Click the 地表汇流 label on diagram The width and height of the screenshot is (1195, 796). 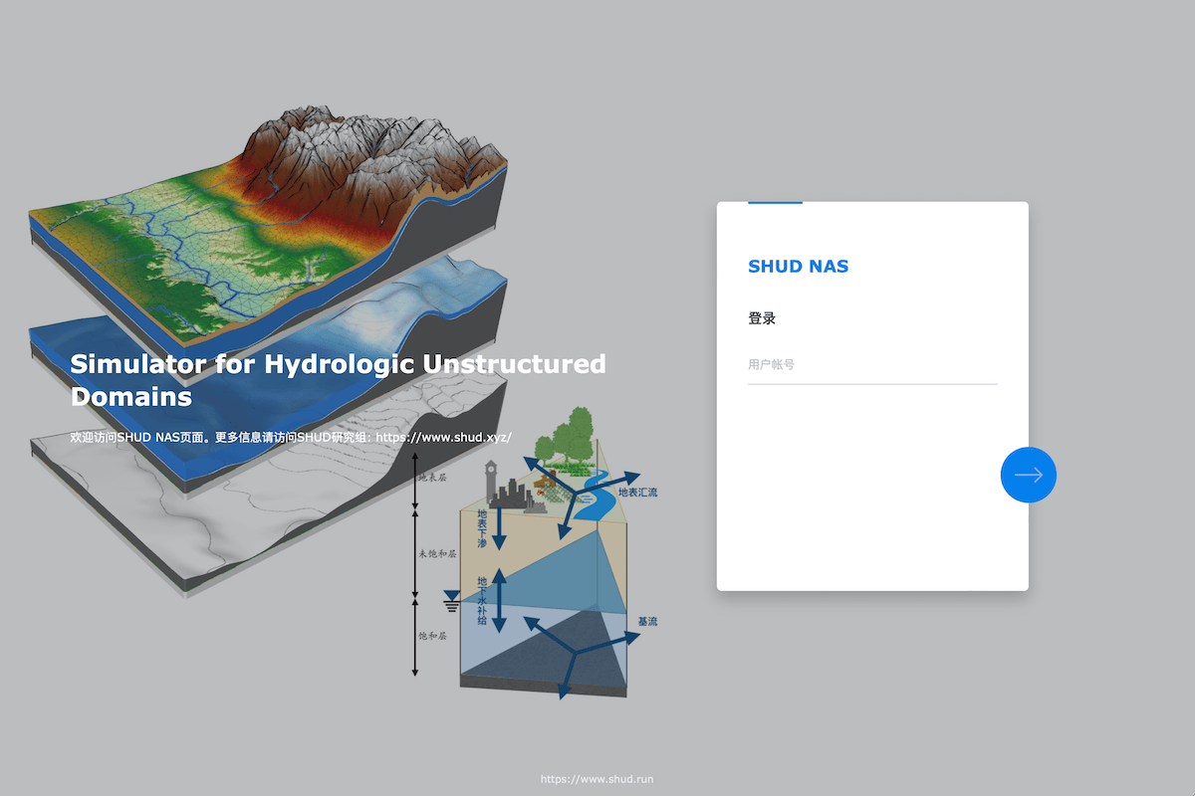[x=637, y=492]
